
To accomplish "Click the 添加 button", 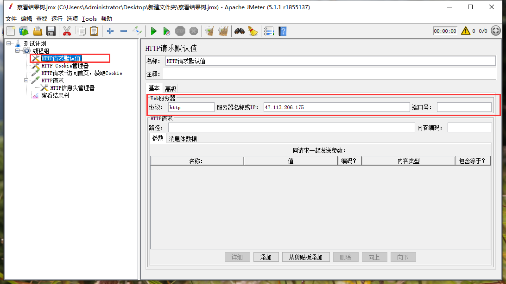I will tap(266, 257).
